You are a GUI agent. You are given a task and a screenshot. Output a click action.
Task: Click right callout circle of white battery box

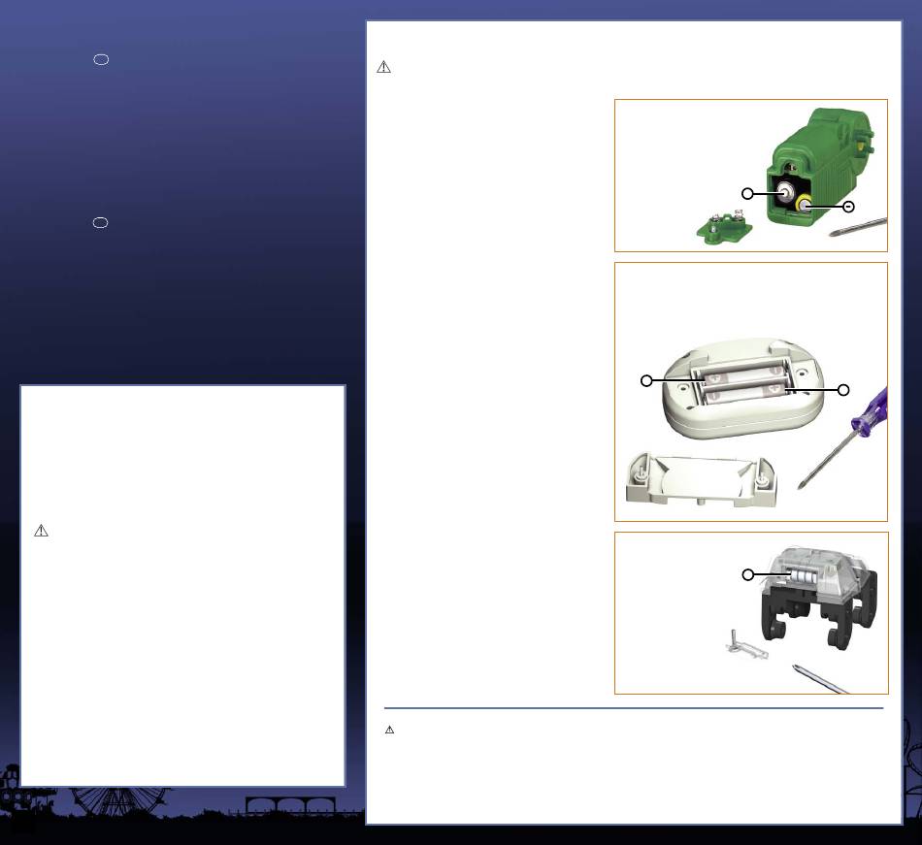[x=843, y=389]
